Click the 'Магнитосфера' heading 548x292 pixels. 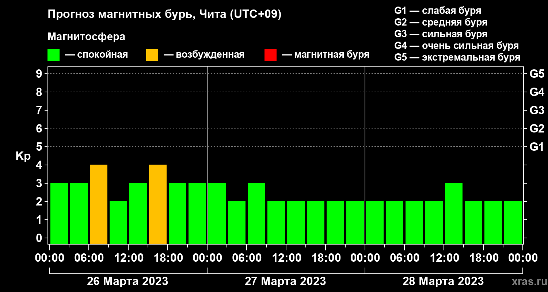click(86, 37)
